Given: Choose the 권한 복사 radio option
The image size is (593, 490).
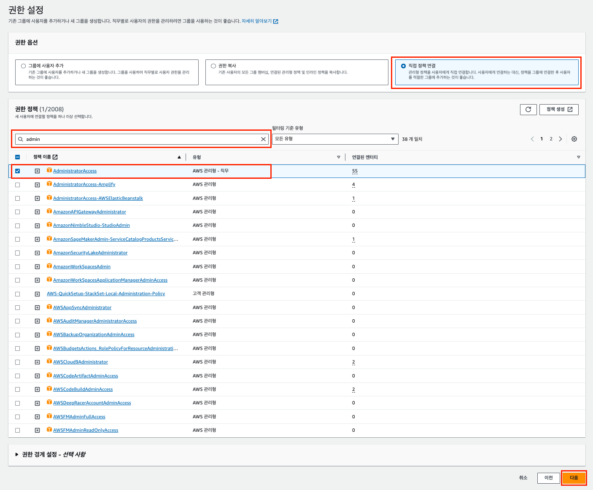Looking at the screenshot, I should [x=213, y=66].
